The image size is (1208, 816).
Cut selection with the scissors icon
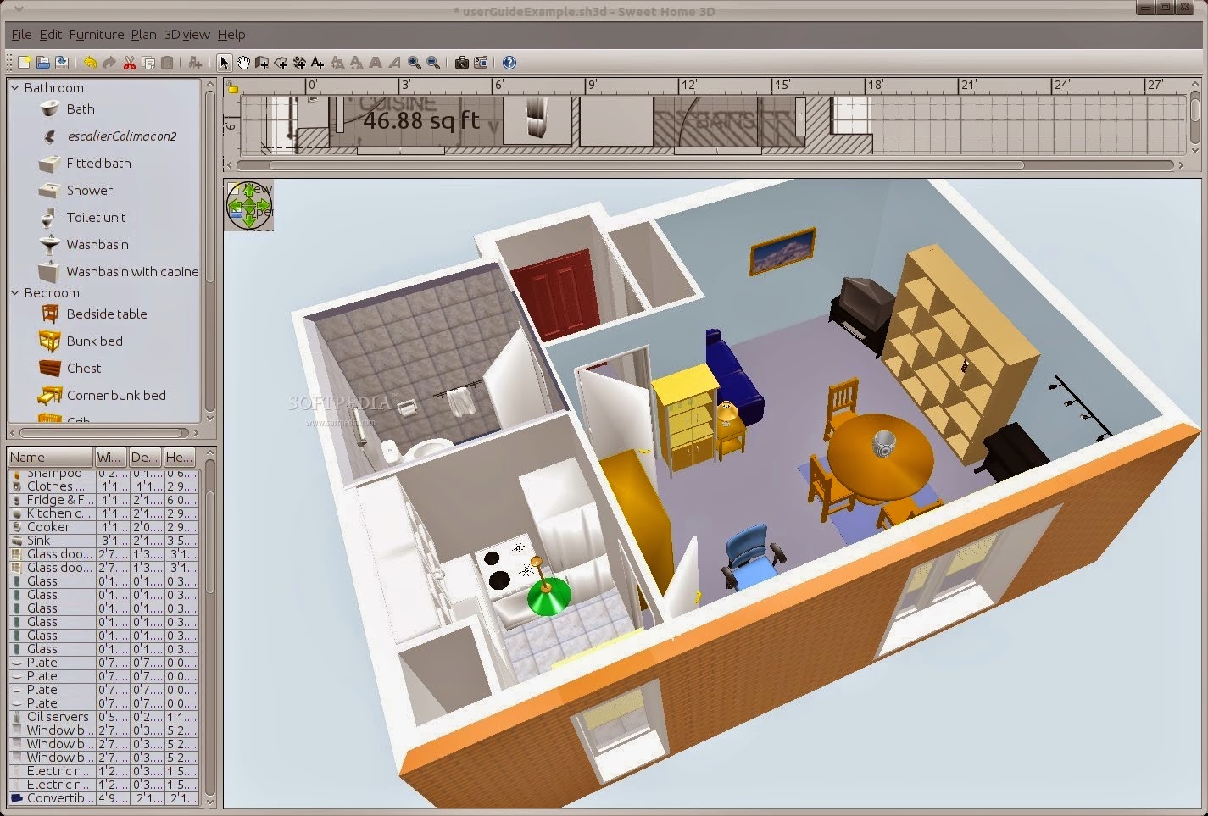point(129,63)
